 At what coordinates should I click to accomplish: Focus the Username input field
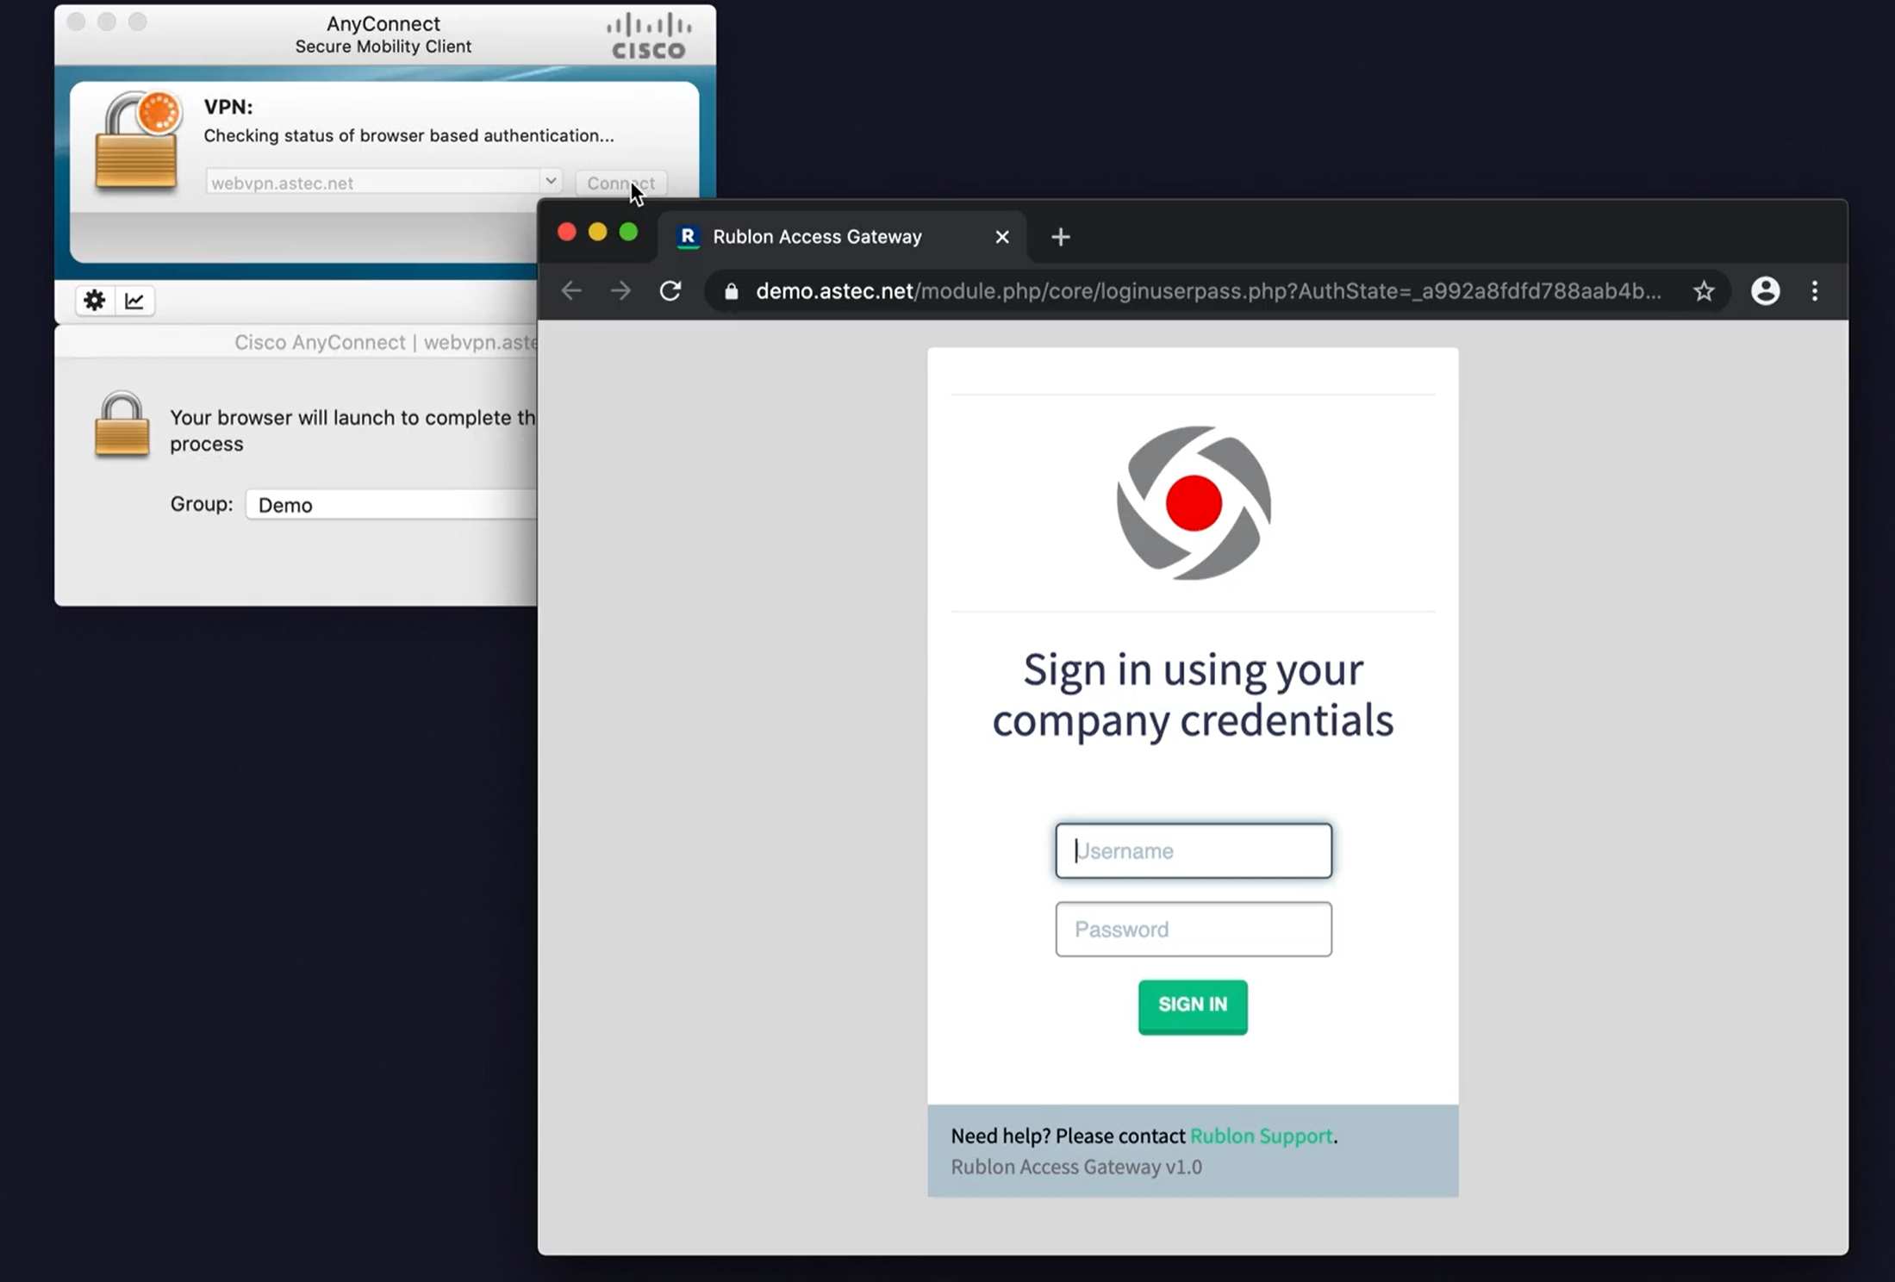pyautogui.click(x=1193, y=851)
